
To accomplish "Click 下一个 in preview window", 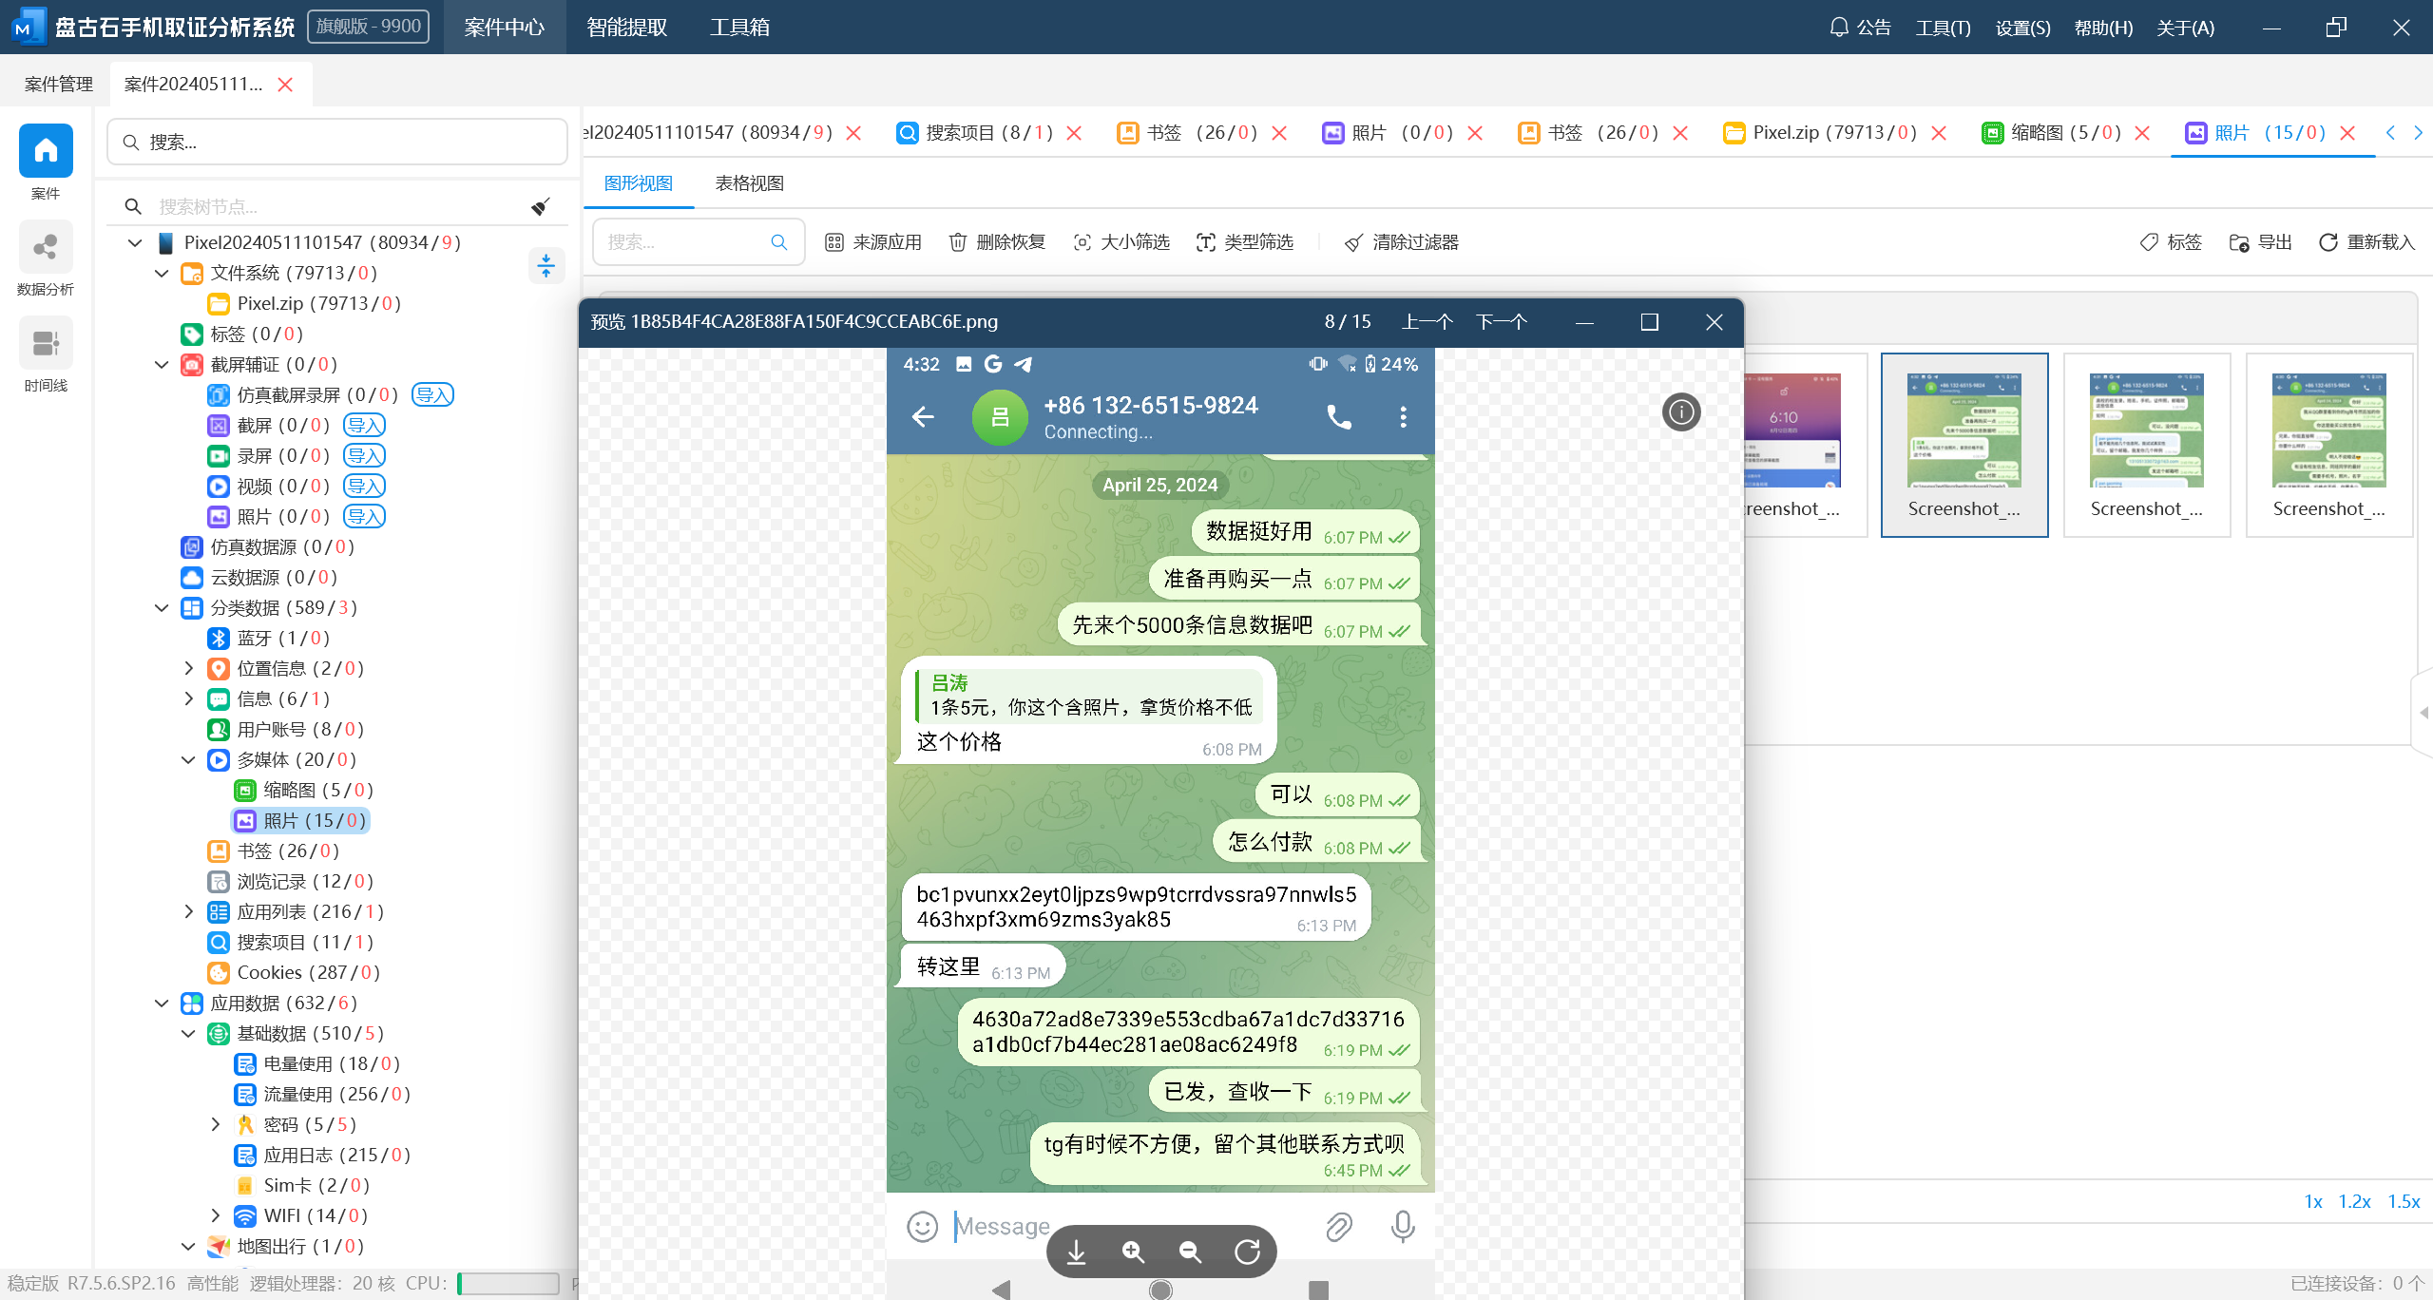I will pyautogui.click(x=1502, y=321).
